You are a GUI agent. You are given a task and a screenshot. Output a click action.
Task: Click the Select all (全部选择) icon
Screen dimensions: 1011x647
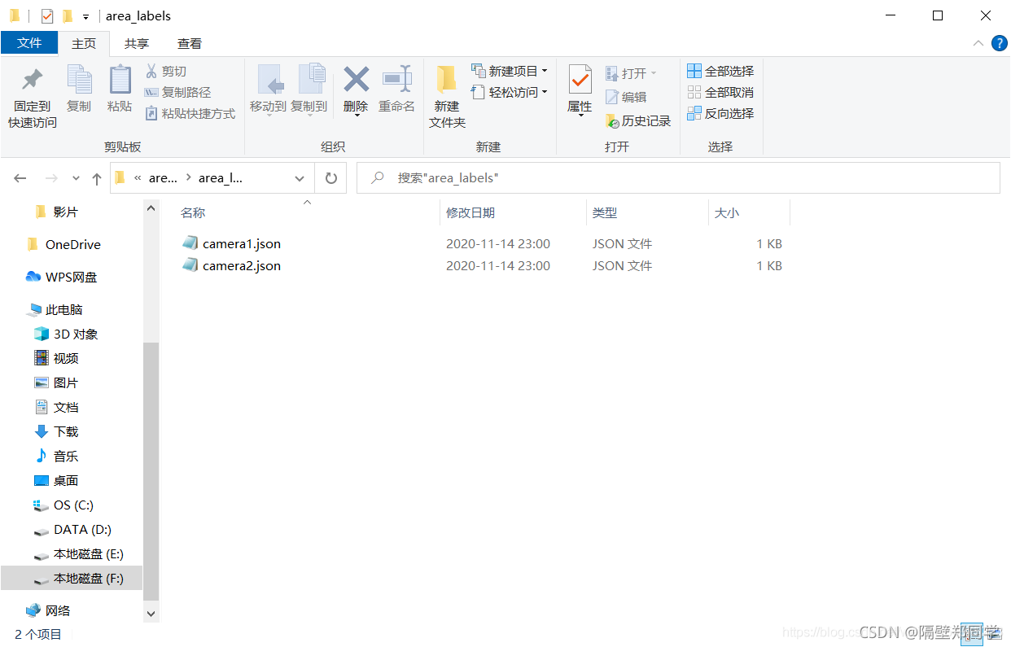click(720, 71)
